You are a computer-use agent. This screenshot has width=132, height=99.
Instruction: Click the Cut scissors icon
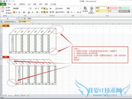point(6,8)
